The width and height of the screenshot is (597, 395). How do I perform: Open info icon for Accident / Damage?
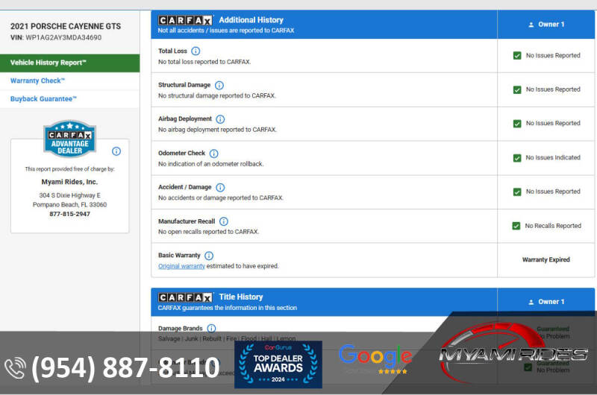point(220,188)
